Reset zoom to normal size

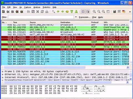tap(103, 12)
